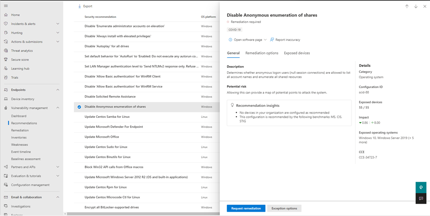Switch to Exposed devices tab

click(x=297, y=53)
